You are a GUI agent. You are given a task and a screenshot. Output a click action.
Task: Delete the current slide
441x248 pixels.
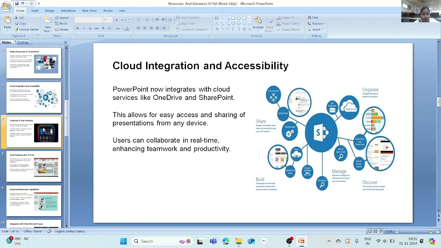click(61, 29)
